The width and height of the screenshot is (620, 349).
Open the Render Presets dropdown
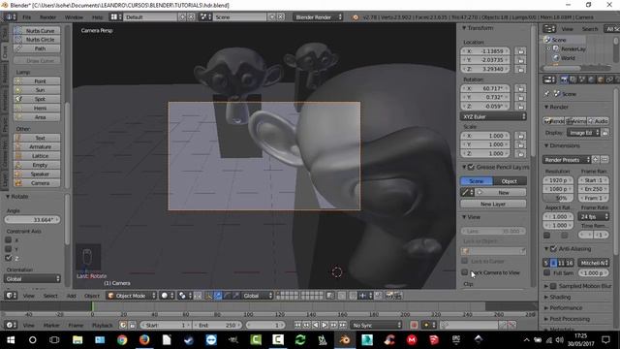pyautogui.click(x=566, y=159)
